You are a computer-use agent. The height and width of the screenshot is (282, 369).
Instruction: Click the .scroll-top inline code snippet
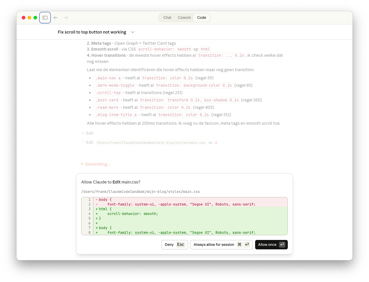108,93
